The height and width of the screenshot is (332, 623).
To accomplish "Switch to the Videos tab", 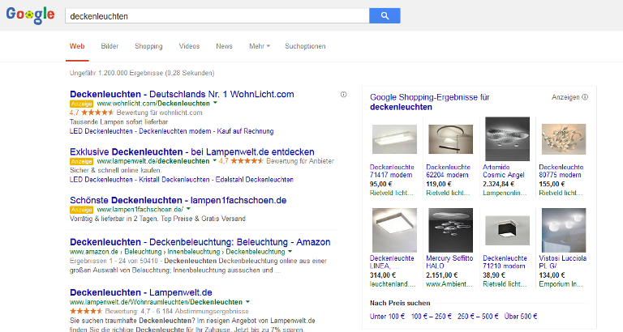I will point(189,46).
